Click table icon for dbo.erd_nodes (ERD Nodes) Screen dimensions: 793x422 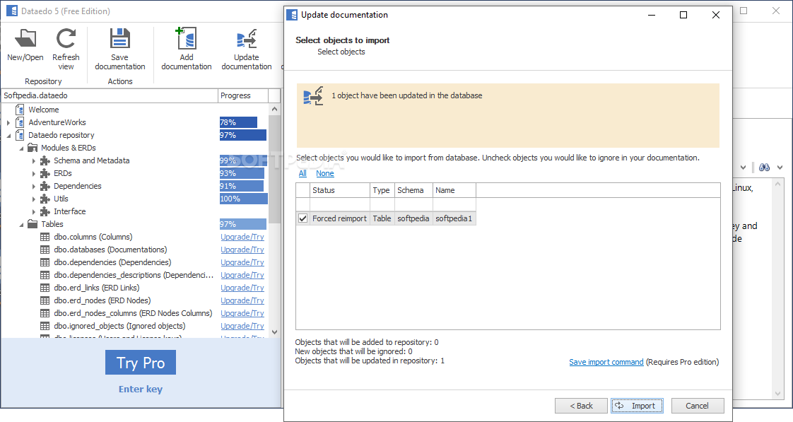click(45, 300)
